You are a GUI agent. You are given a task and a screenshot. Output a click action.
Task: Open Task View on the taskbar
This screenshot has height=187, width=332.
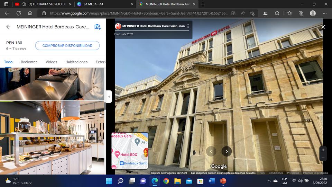pyautogui.click(x=132, y=181)
